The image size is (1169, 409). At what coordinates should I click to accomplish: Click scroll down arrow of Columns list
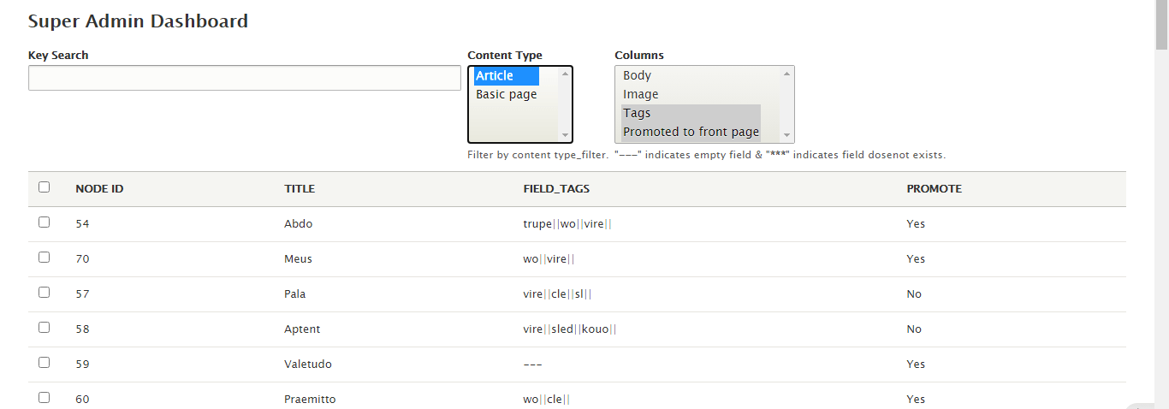pyautogui.click(x=786, y=135)
